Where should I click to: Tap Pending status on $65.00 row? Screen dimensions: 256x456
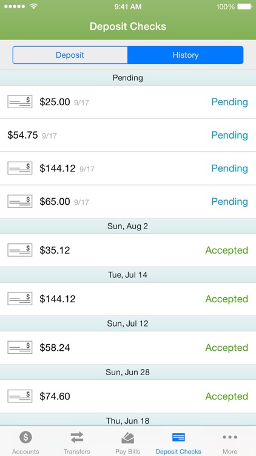click(x=229, y=201)
